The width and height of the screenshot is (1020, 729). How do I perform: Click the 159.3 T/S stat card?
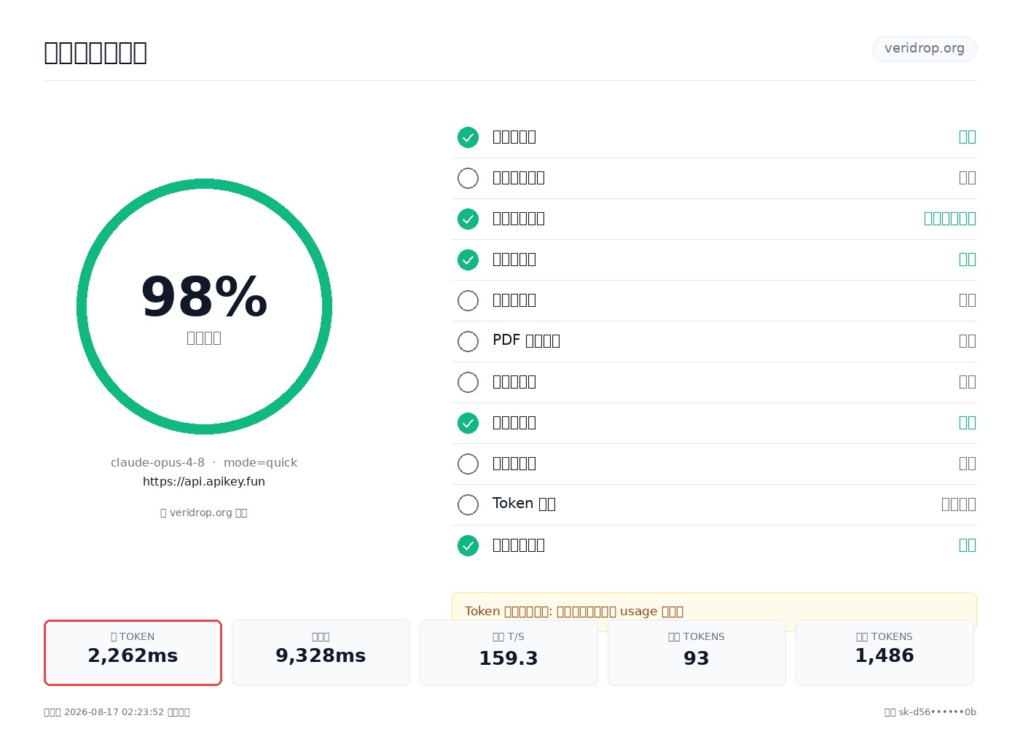click(509, 652)
